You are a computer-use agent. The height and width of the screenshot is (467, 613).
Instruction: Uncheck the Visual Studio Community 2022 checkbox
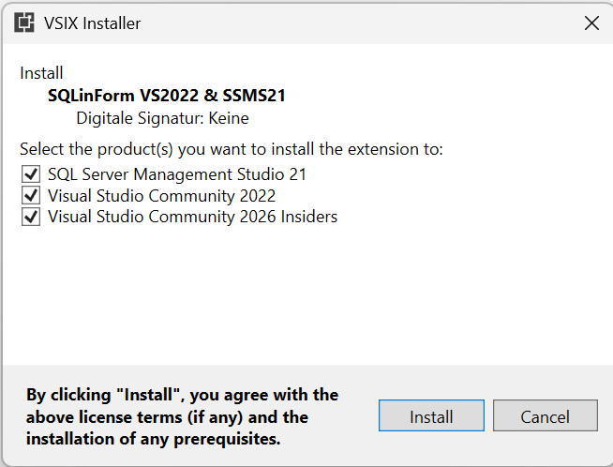click(31, 196)
